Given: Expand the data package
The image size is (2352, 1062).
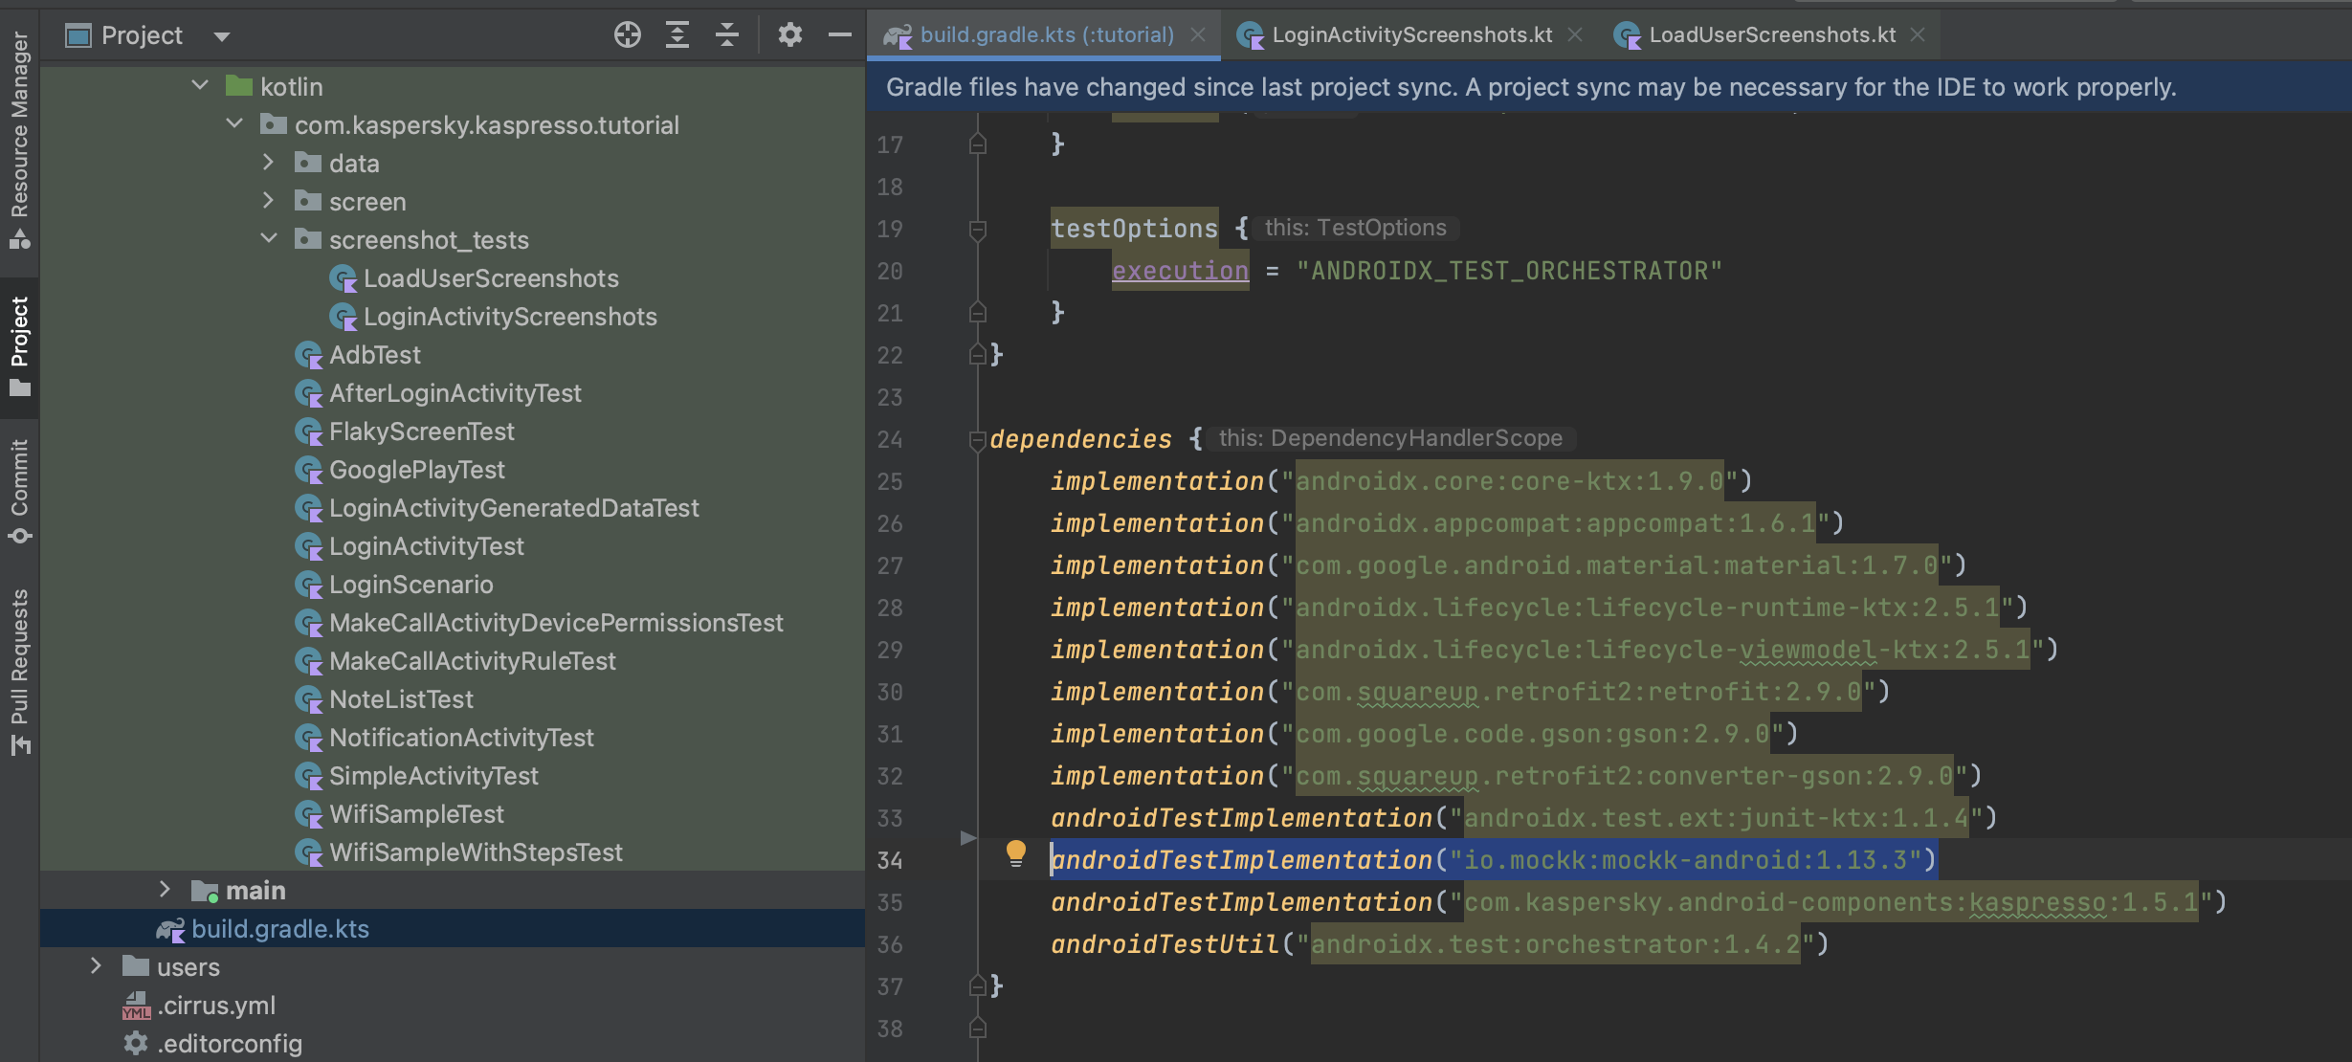Looking at the screenshot, I should [x=269, y=163].
